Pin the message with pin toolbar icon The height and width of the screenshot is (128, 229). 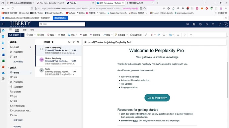pyautogui.click(x=159, y=35)
